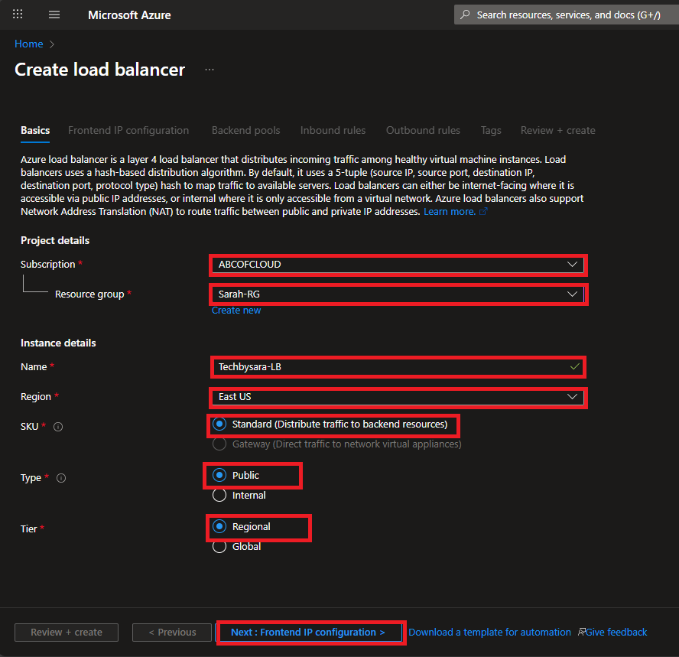Click the breadcrumb chevron after Home
The width and height of the screenshot is (679, 657).
[52, 44]
